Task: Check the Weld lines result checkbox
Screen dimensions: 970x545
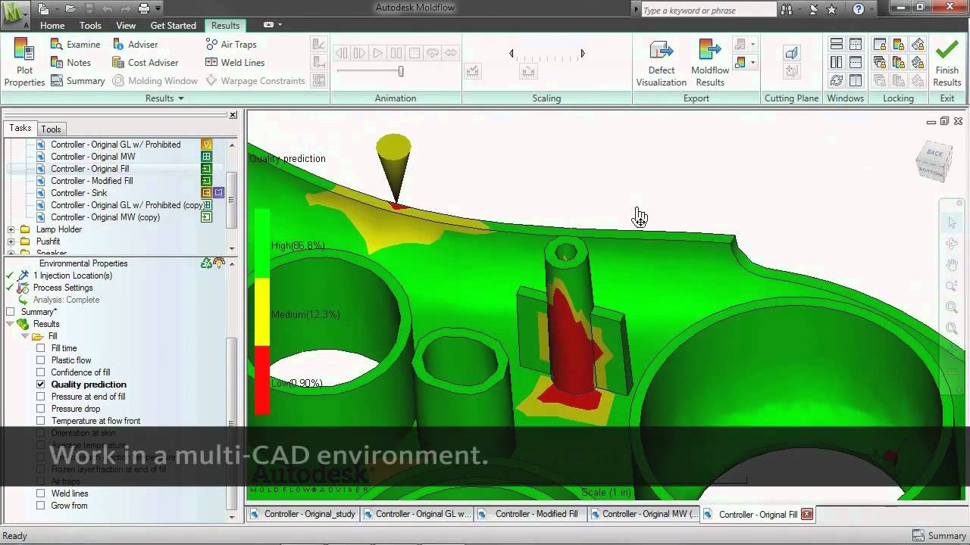Action: coord(41,494)
